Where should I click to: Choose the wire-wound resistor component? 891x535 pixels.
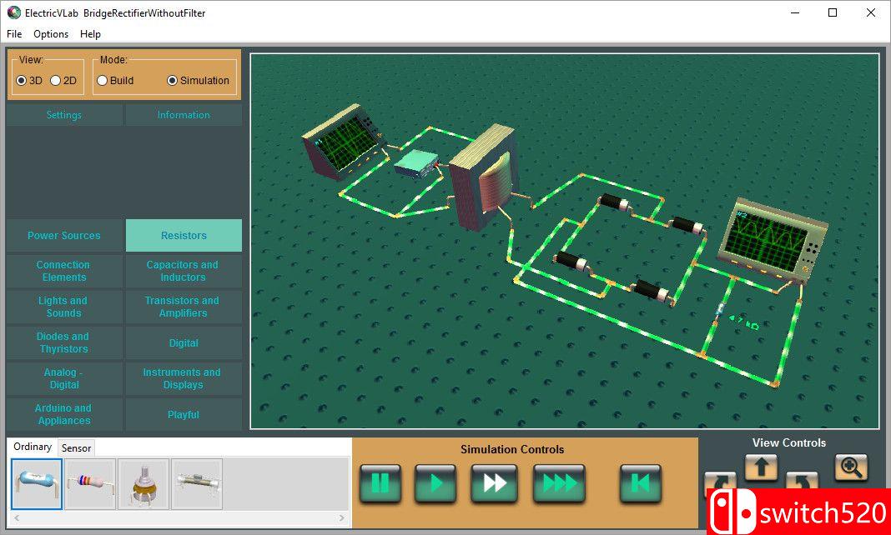197,484
